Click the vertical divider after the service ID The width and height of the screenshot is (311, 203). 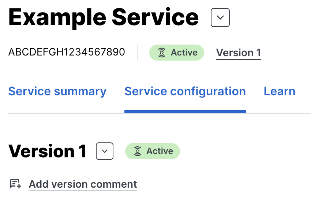(137, 53)
